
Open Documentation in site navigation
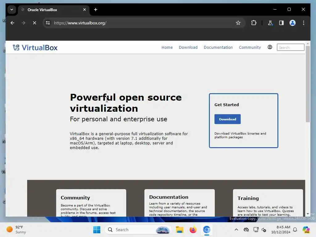click(x=218, y=47)
